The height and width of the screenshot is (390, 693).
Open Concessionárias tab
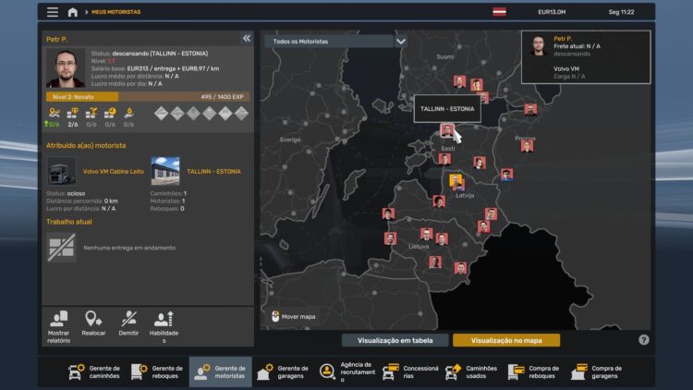[409, 372]
